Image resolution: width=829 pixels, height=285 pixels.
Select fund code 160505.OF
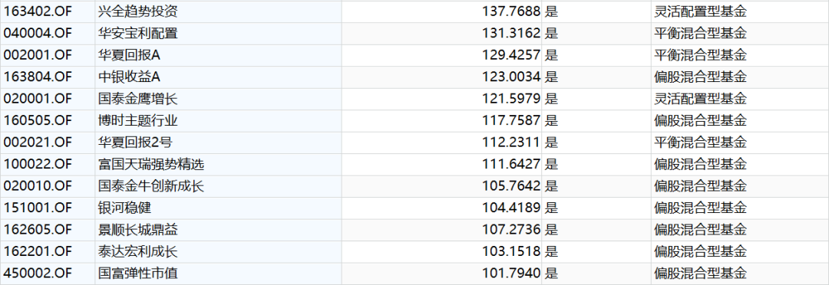pos(38,121)
